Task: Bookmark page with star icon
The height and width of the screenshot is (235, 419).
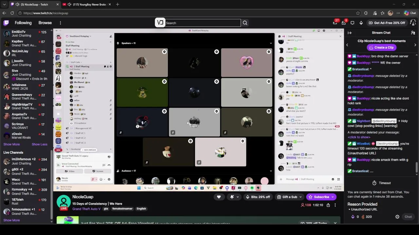Action: coord(358,13)
